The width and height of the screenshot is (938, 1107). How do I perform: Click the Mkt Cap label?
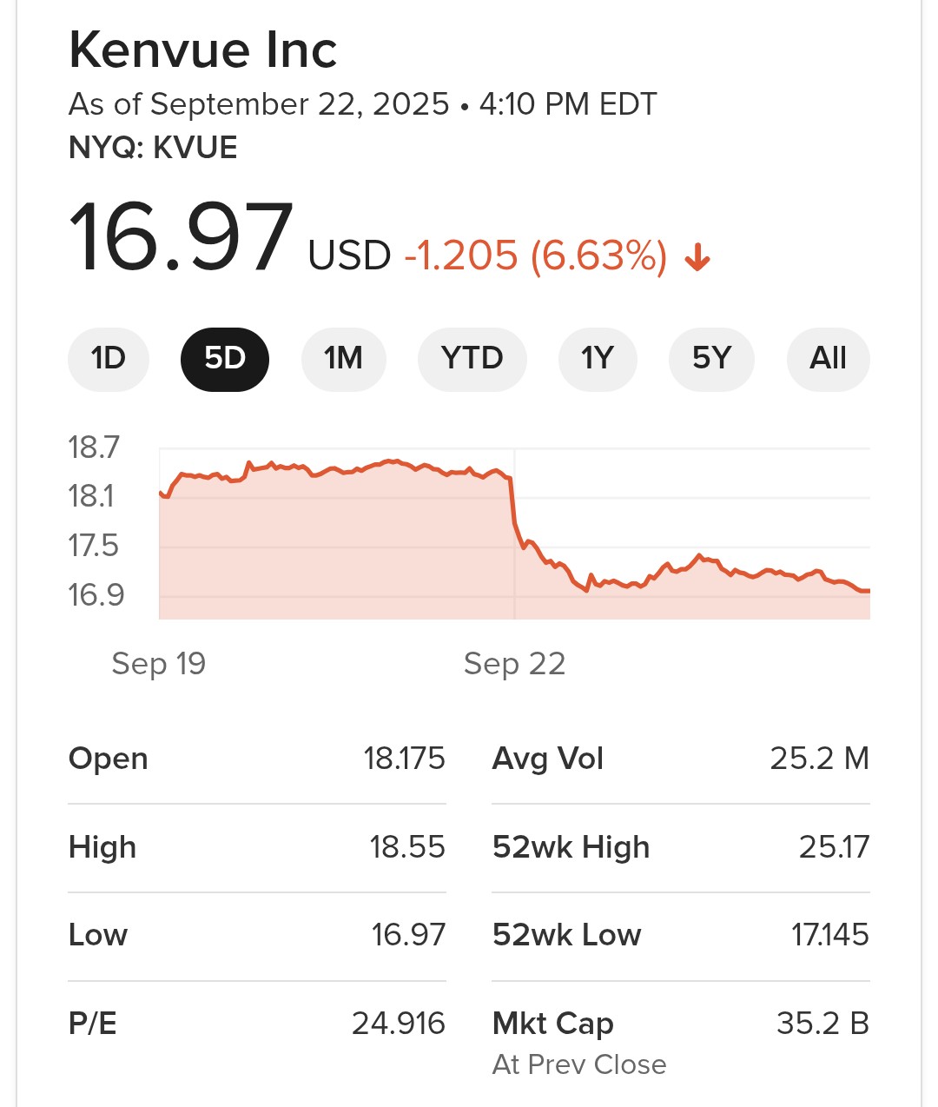553,1024
